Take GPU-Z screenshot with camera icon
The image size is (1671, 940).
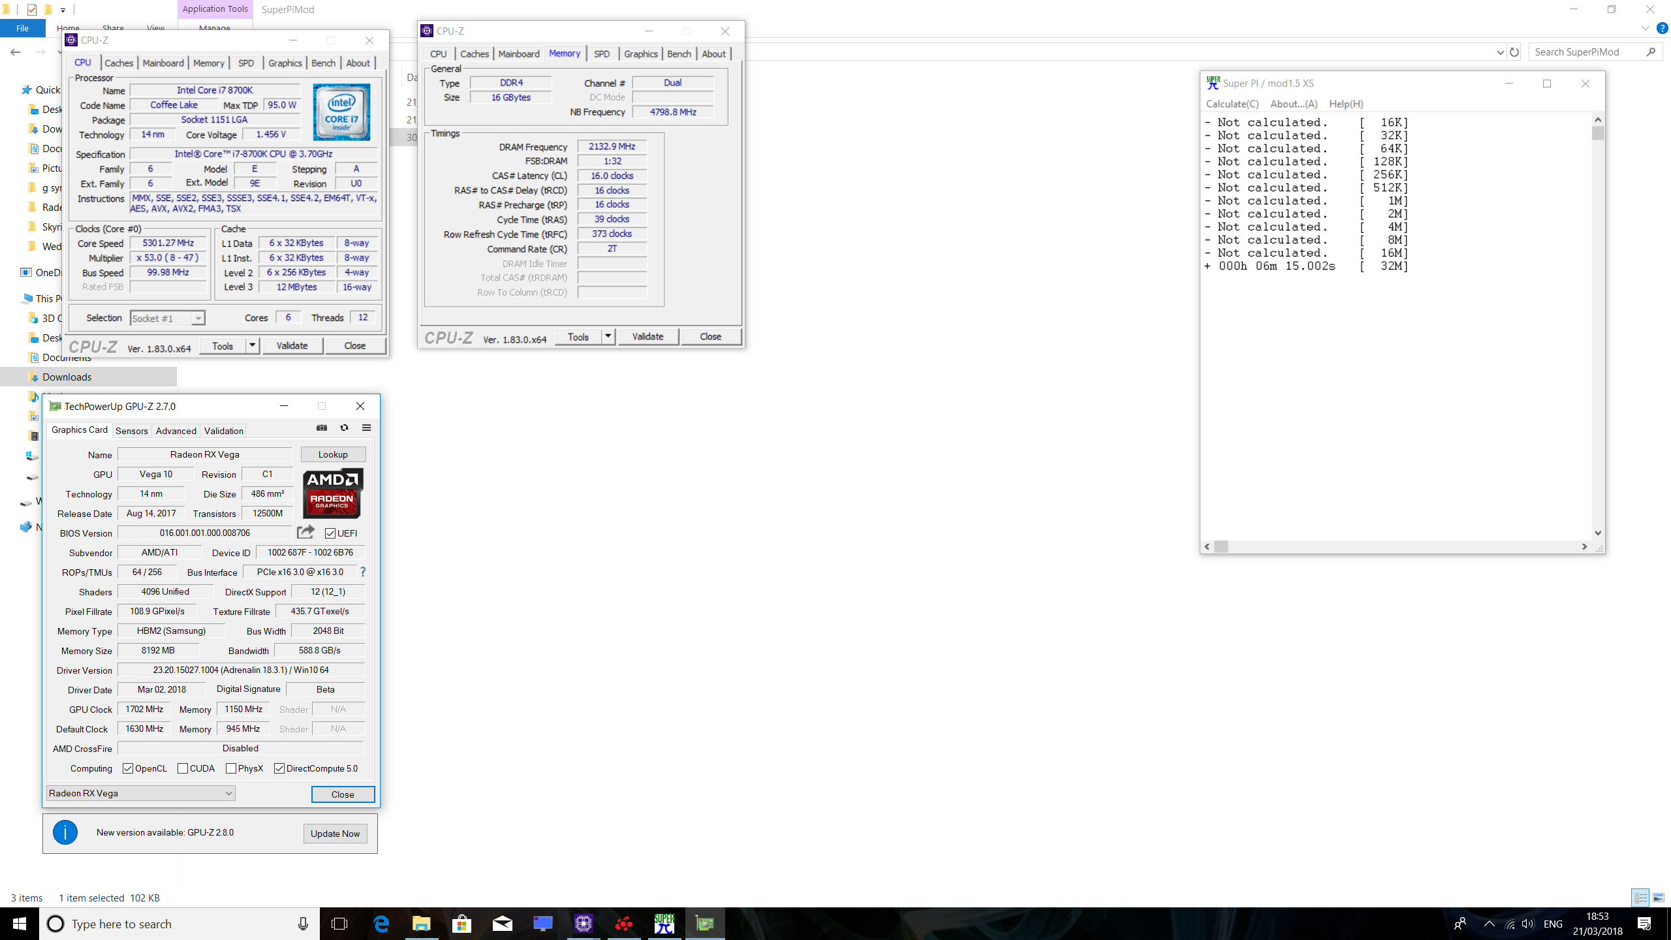[322, 428]
